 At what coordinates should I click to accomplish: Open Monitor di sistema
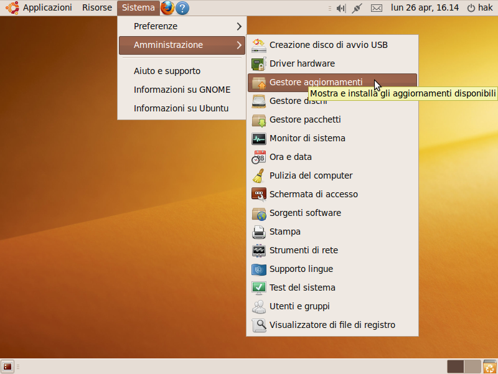[332, 138]
